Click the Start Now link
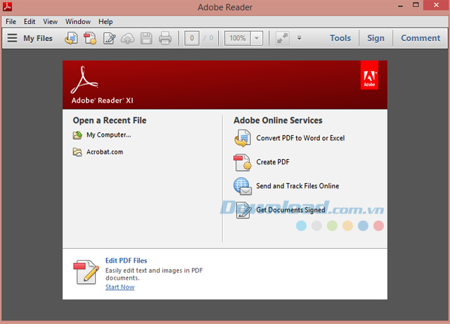450x324 pixels. (120, 287)
